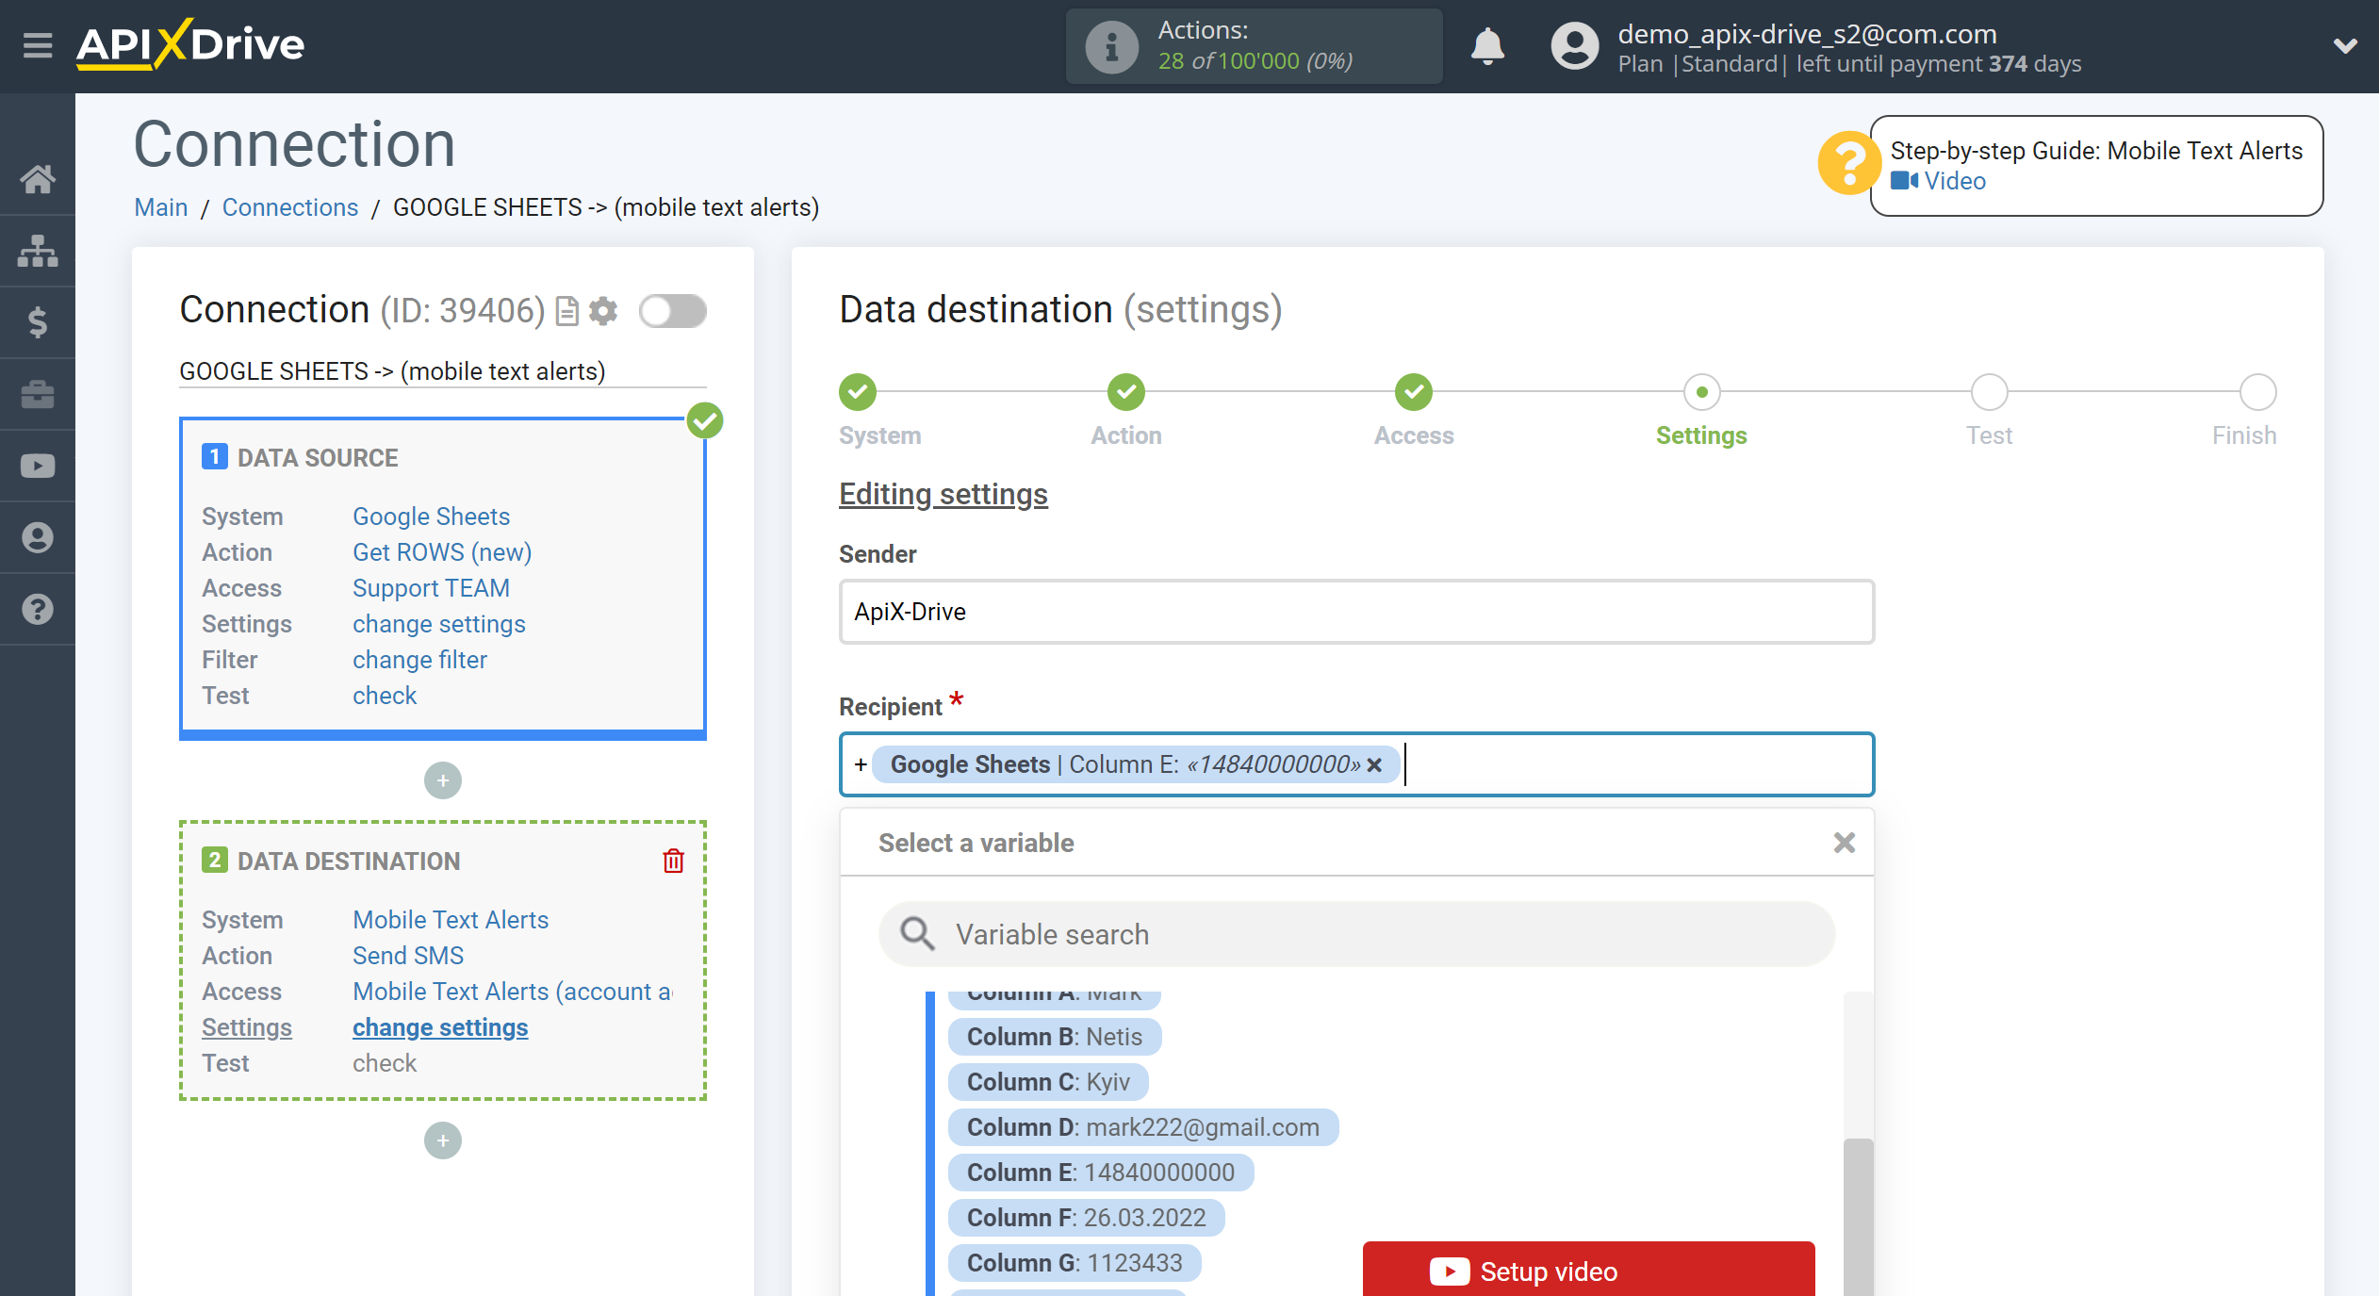
Task: Go to the Access step
Action: pos(1414,392)
